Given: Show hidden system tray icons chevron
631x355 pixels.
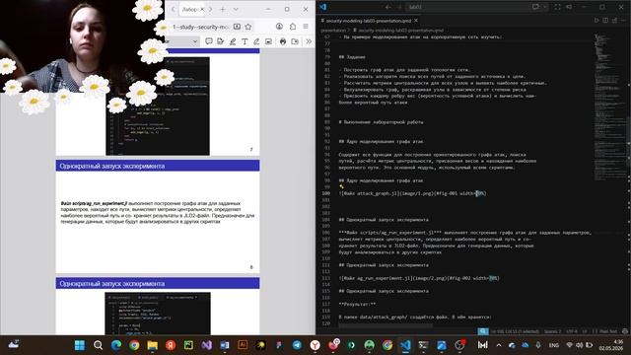Looking at the screenshot, I should pyautogui.click(x=499, y=345).
